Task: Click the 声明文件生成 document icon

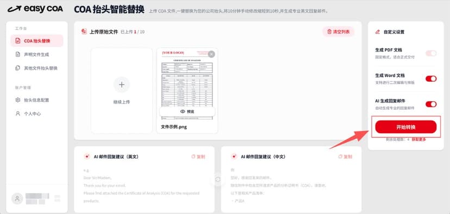Action: (18, 54)
